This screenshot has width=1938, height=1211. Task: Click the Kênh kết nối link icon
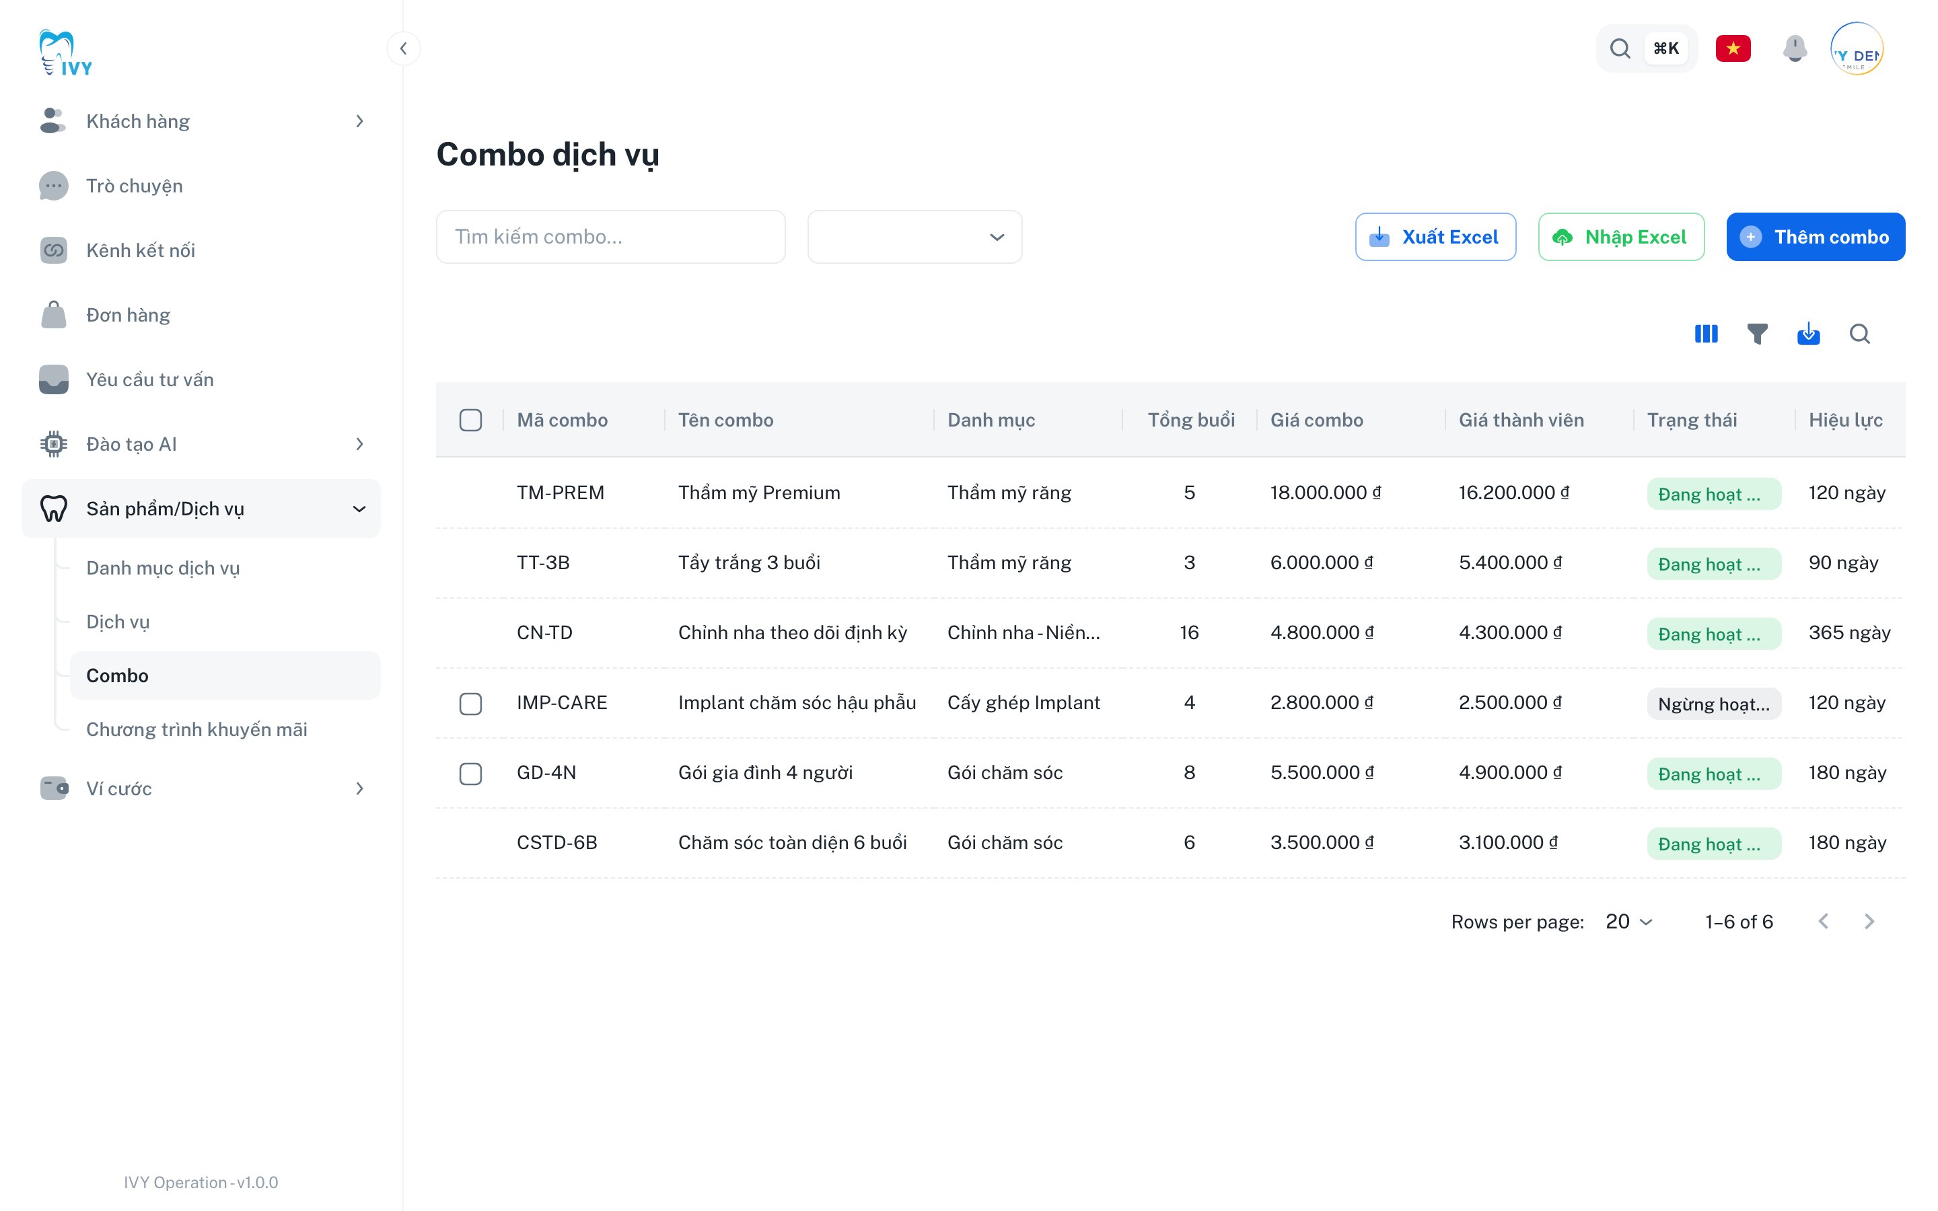[x=53, y=250]
